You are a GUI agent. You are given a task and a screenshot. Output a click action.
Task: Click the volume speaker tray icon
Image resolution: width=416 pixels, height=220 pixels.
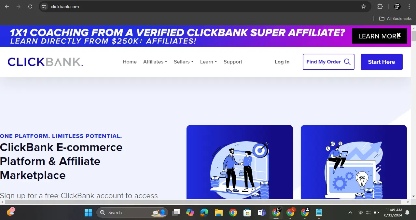tap(368, 213)
